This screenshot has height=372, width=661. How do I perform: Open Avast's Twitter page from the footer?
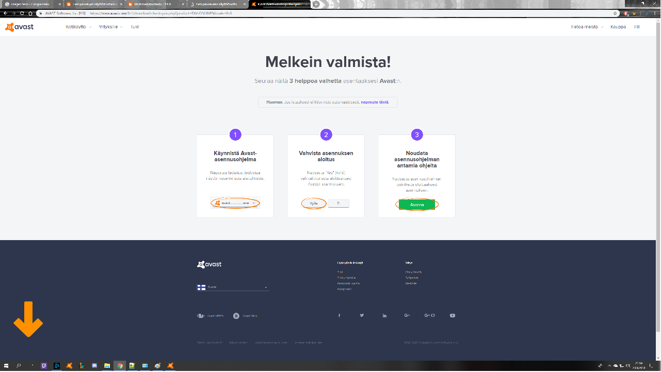362,315
